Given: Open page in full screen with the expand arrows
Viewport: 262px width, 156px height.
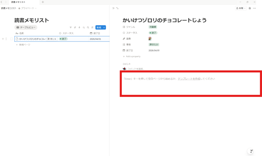Looking at the screenshot, I should [117, 8].
